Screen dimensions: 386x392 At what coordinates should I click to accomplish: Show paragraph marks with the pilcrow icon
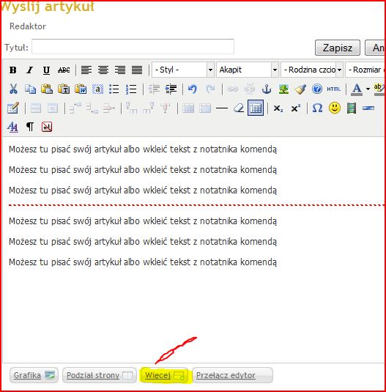click(30, 127)
